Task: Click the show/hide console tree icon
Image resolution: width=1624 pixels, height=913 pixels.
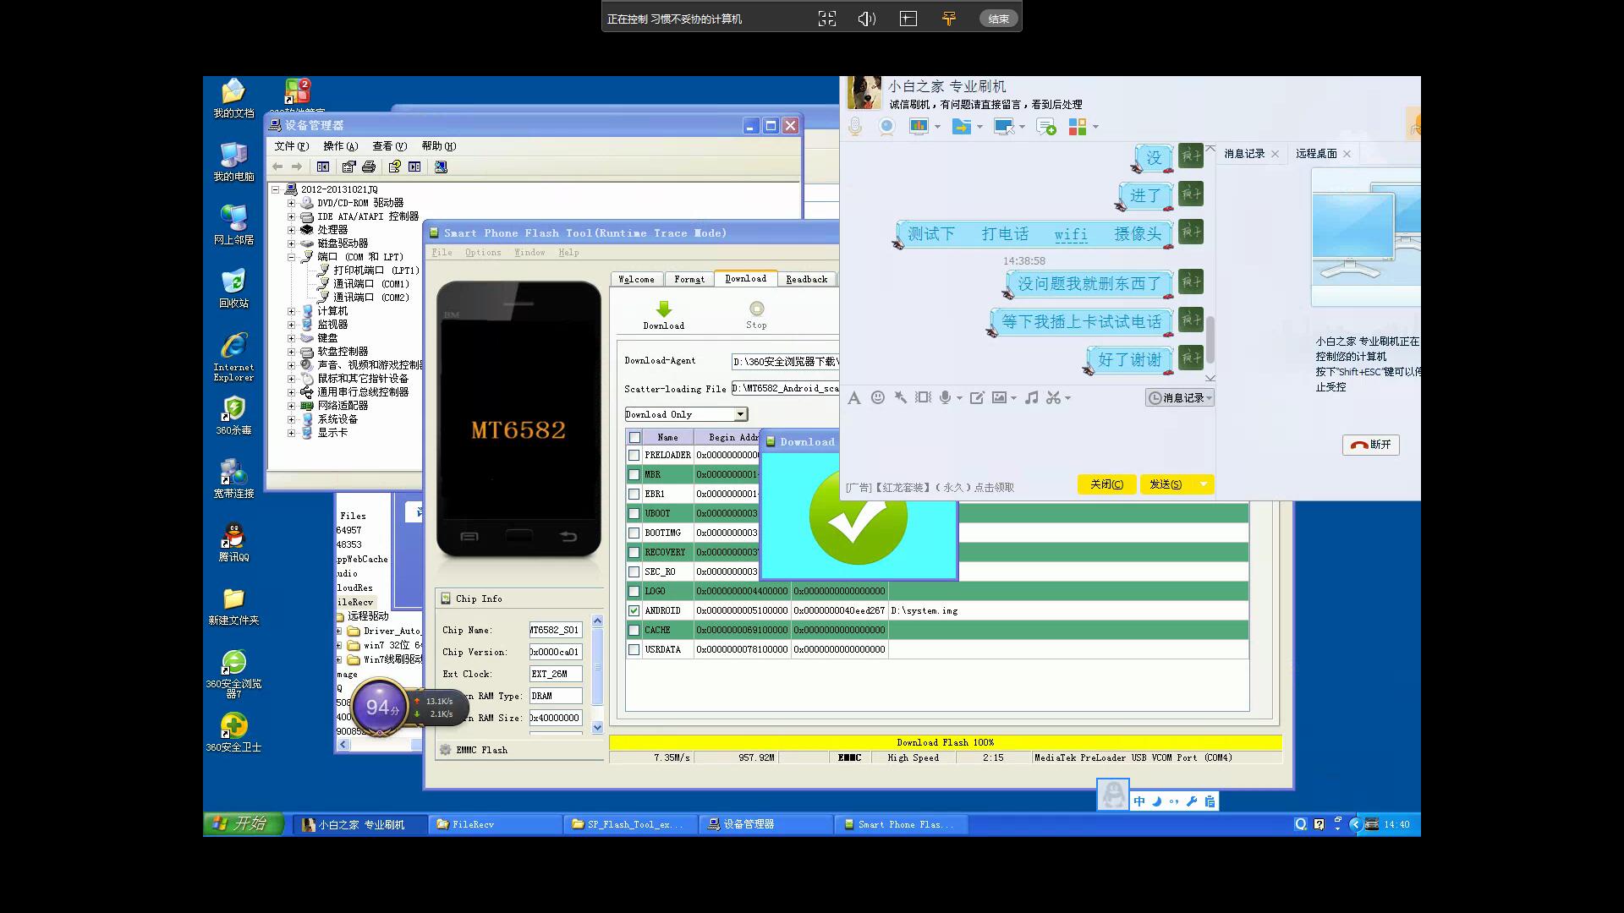Action: tap(323, 167)
